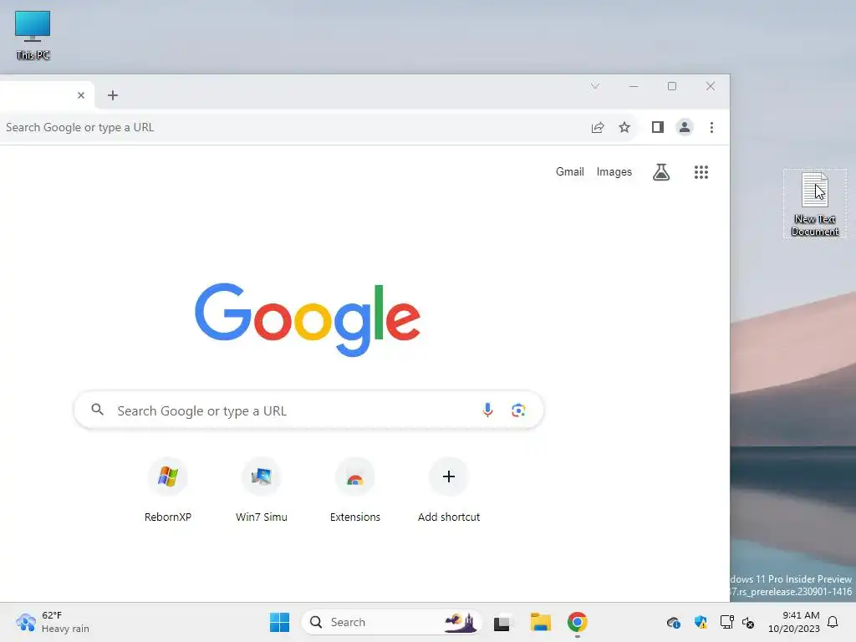
Task: Open the Windows Start menu
Action: click(x=279, y=622)
